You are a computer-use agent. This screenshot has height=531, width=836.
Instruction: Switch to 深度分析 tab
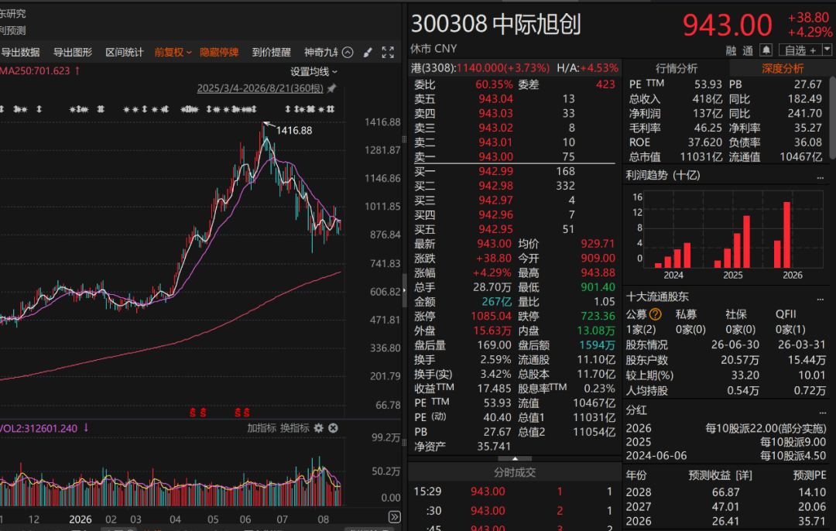(782, 68)
